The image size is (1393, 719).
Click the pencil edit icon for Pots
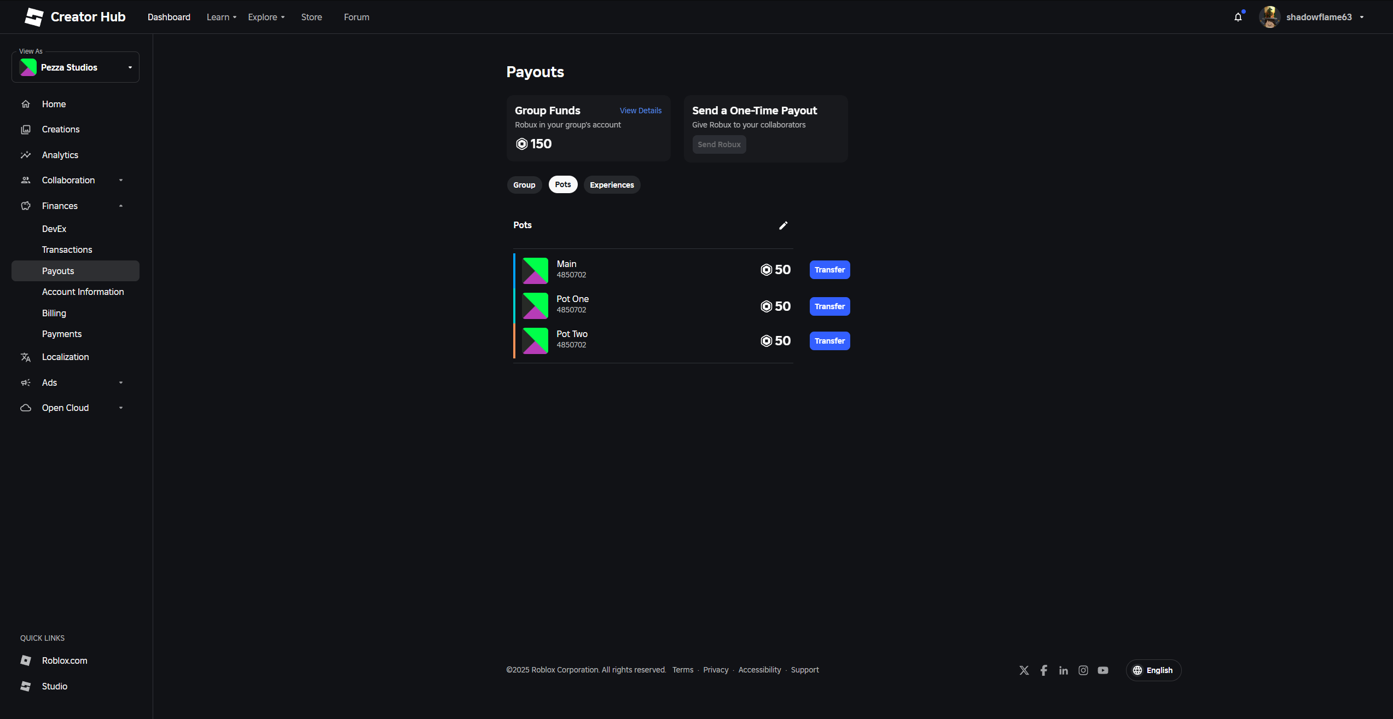tap(783, 225)
